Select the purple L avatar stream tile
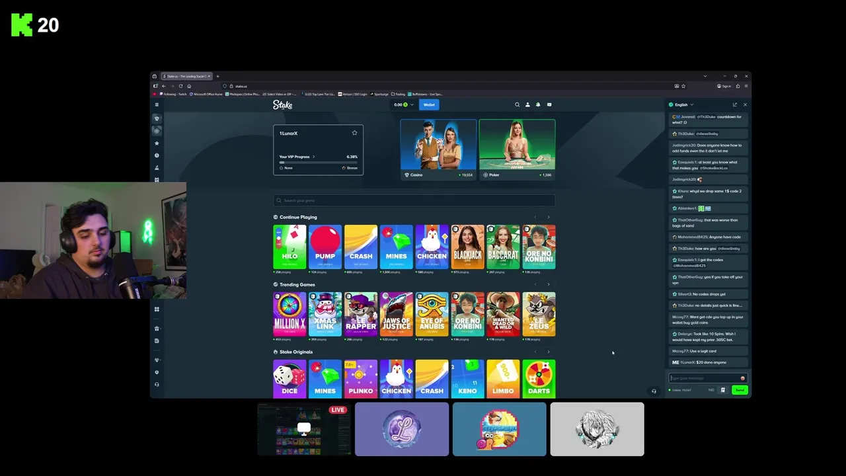The height and width of the screenshot is (476, 846). (x=402, y=429)
